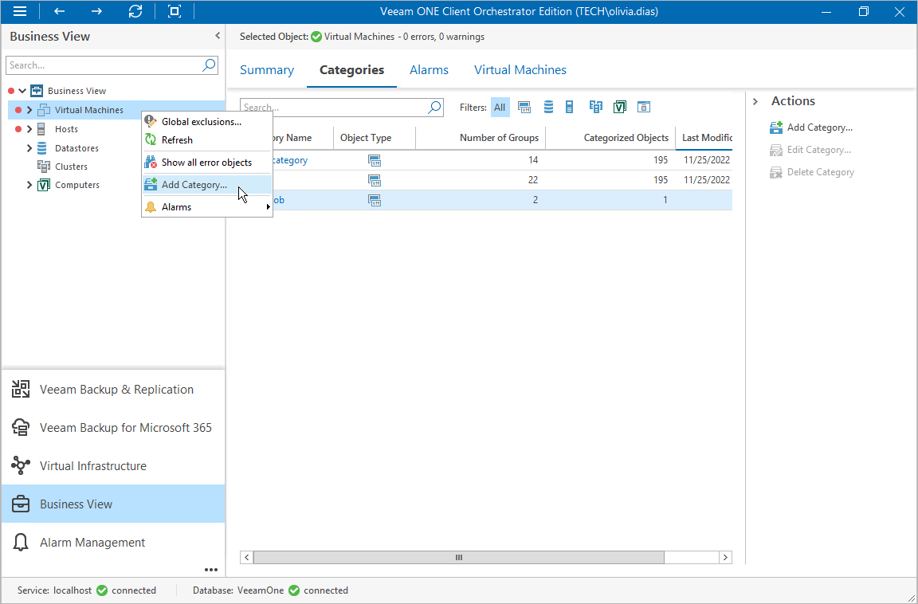The image size is (918, 604).
Task: Open Veeam Backup for Microsoft 365 view
Action: 113,427
